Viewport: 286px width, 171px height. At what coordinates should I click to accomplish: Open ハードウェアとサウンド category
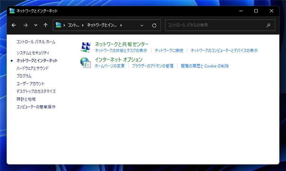tap(32, 68)
